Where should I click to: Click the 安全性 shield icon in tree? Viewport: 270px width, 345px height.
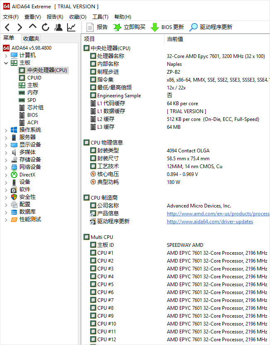pos(14,197)
